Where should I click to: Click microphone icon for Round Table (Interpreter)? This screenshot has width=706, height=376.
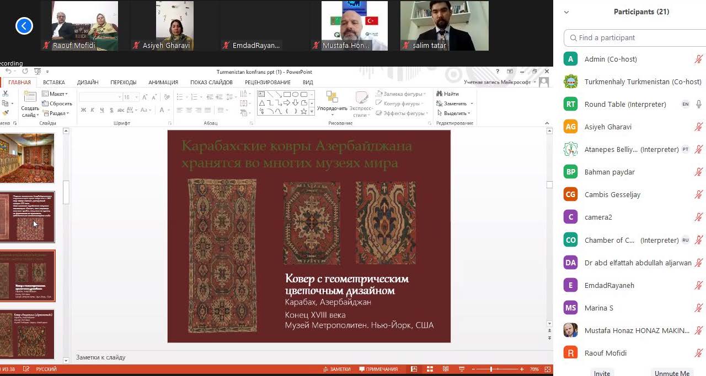tap(699, 104)
